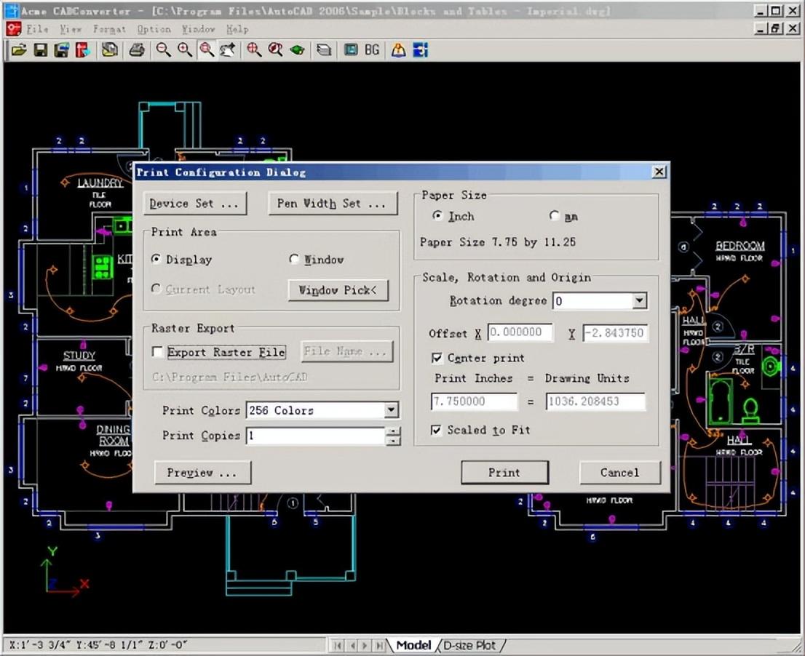805x656 pixels.
Task: Open the Format menu
Action: [109, 29]
